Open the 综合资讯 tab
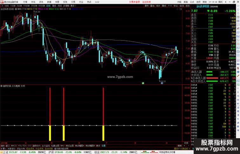The height and width of the screenshot is (154, 240). (30, 149)
